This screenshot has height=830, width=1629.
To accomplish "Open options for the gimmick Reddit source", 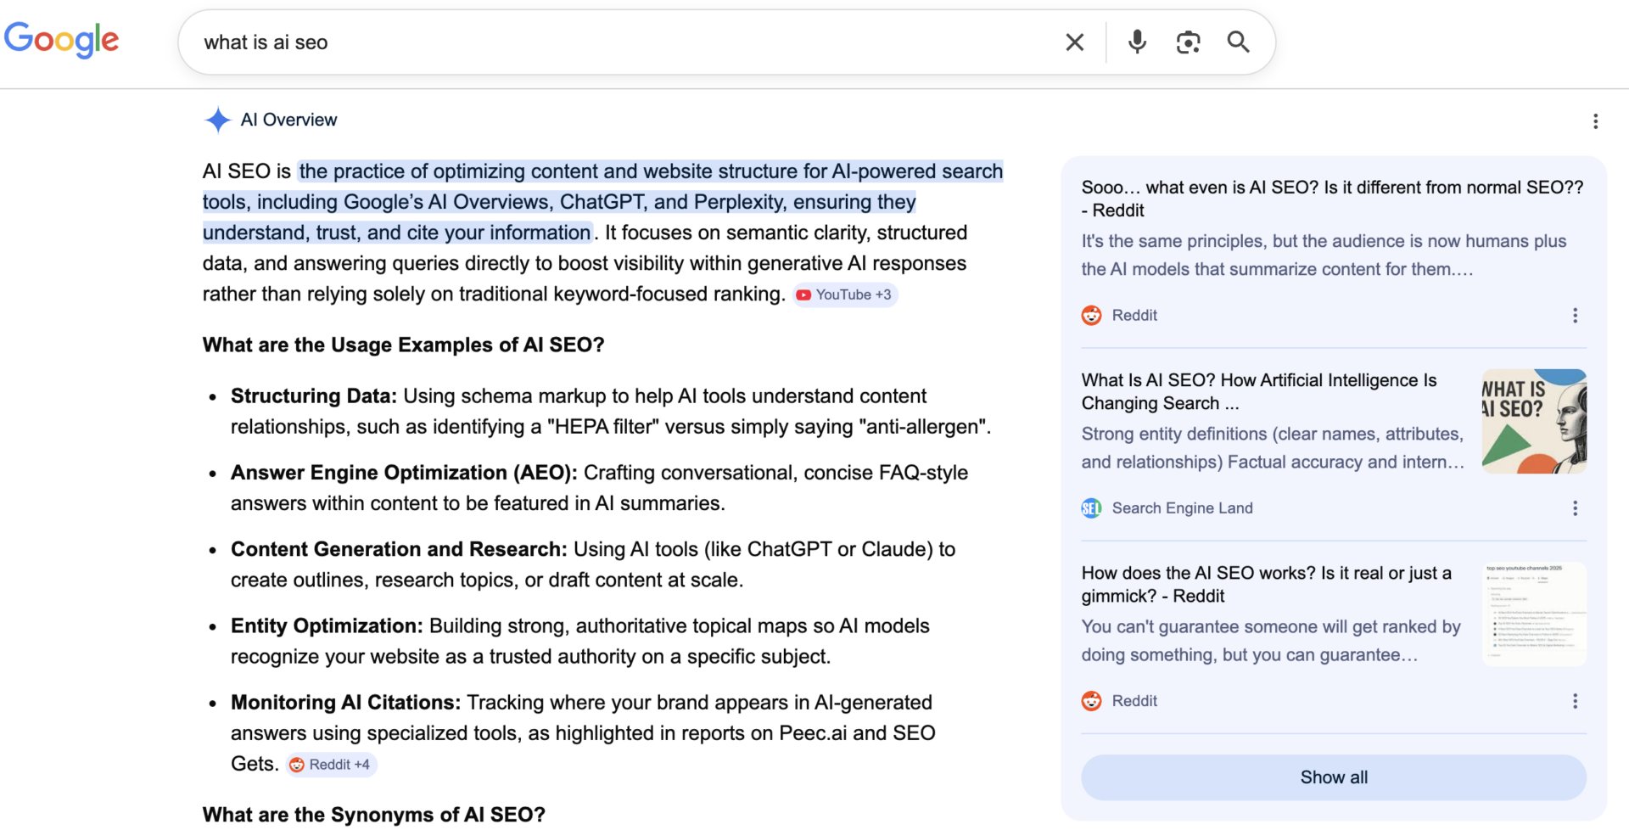I will pos(1575,701).
